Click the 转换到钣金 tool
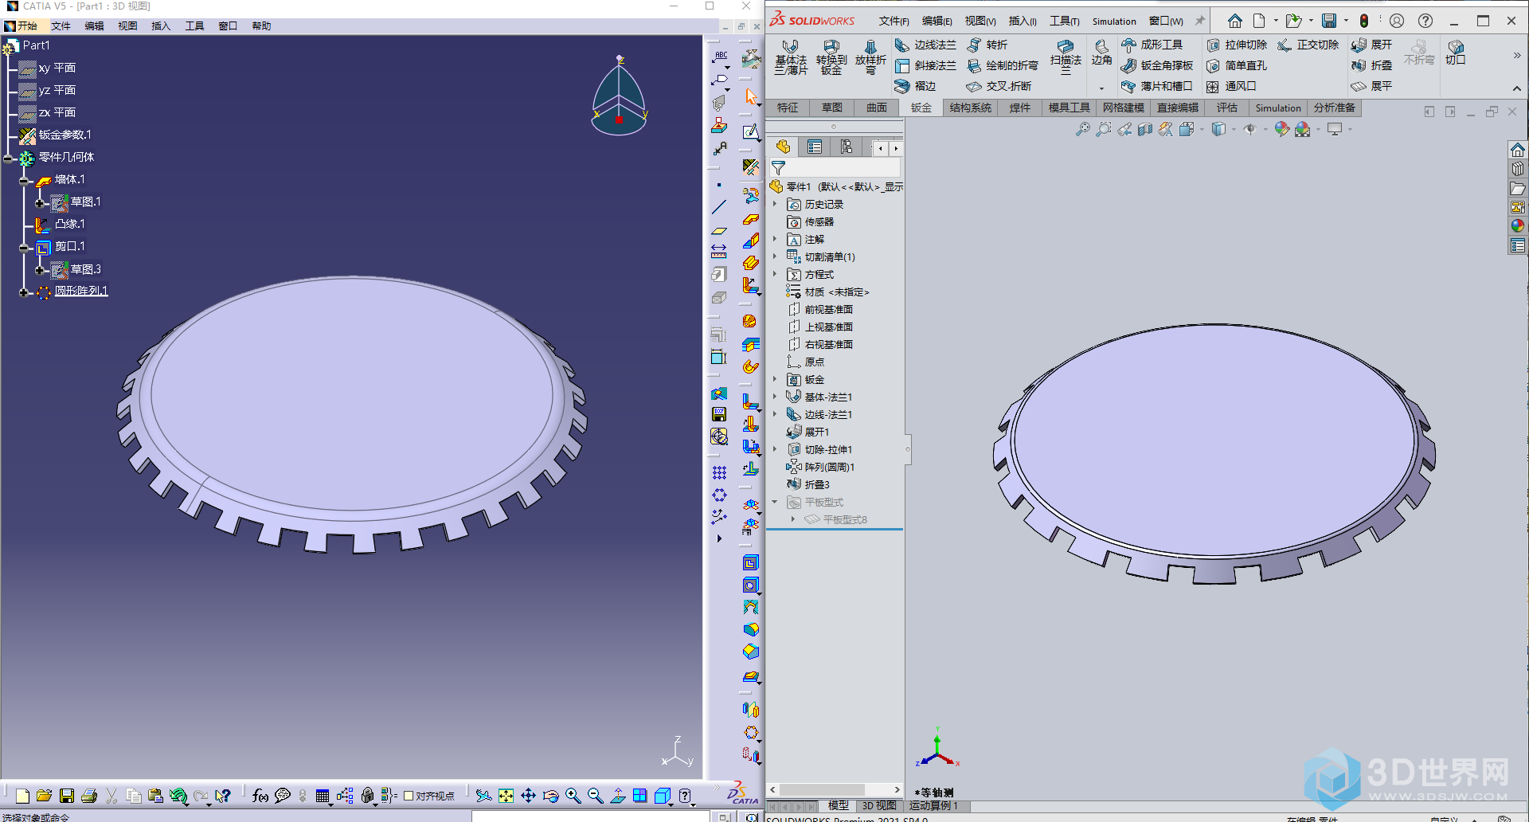1529x822 pixels. (831, 57)
